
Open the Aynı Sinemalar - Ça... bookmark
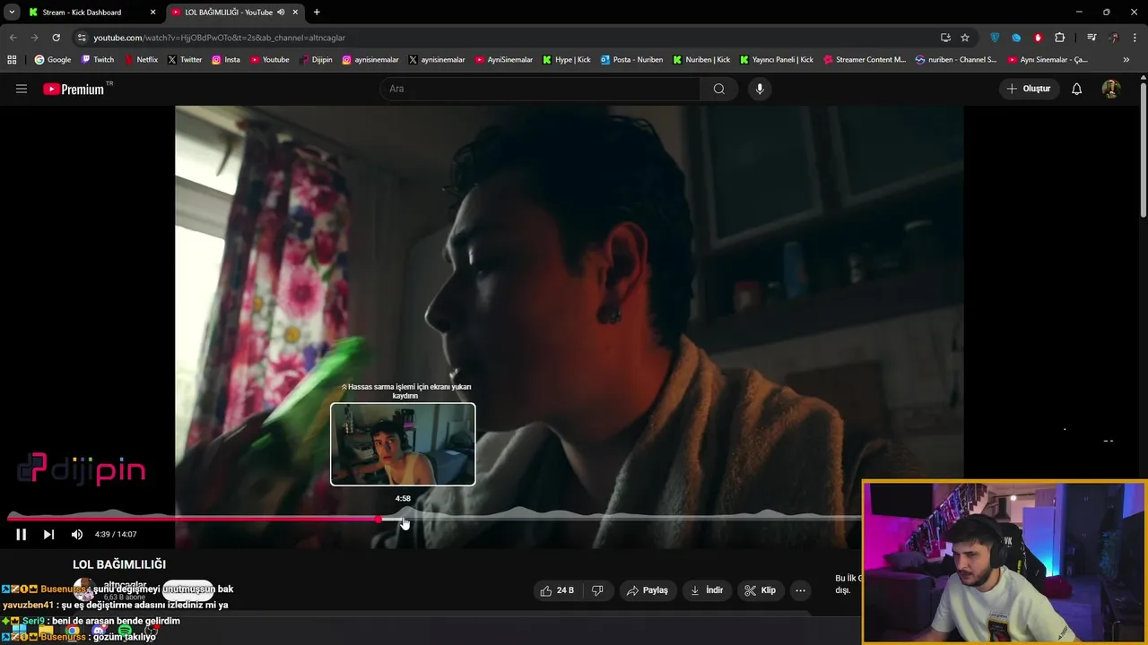point(1048,60)
